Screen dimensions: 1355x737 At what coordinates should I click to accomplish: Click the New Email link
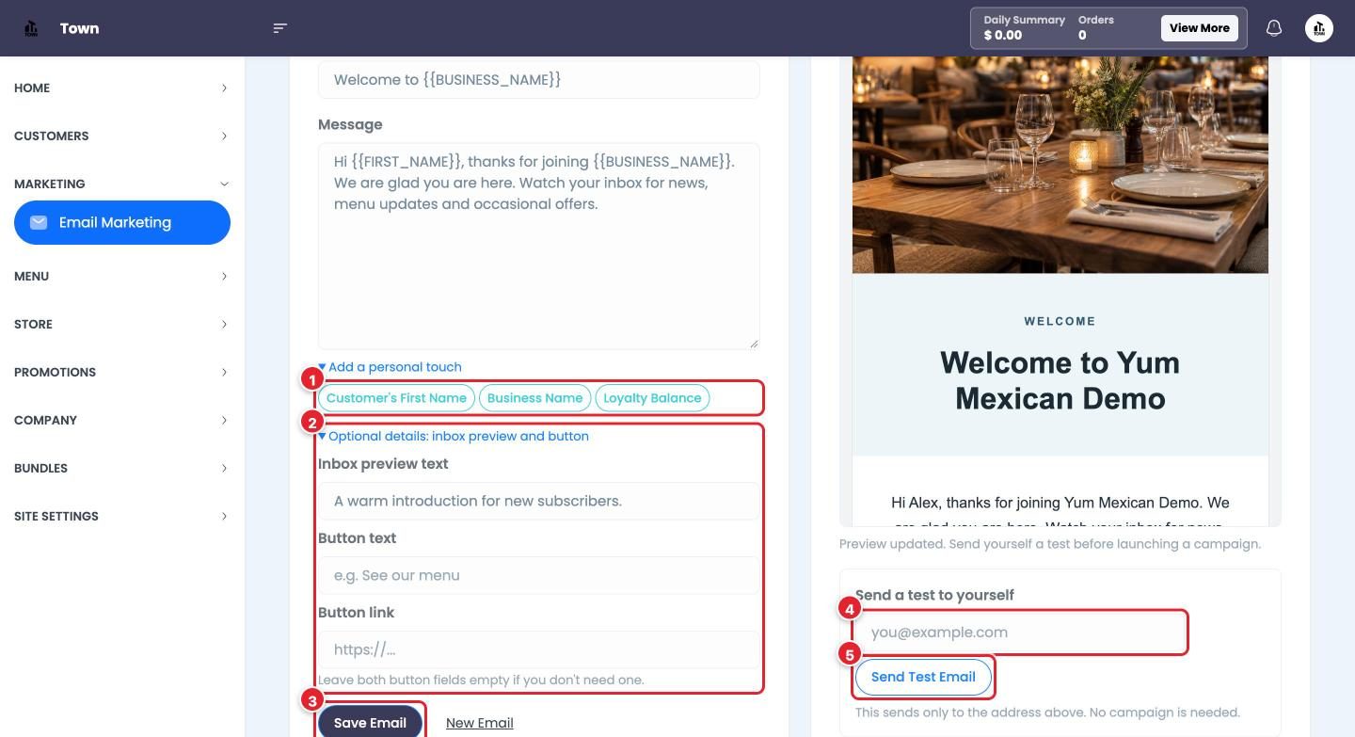[480, 723]
